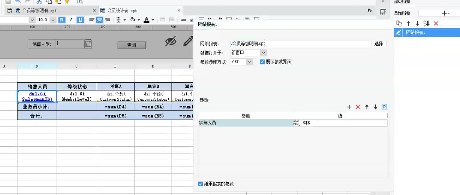Expand the fill color dropdown arrow
460x195 pixels.
(138, 20)
